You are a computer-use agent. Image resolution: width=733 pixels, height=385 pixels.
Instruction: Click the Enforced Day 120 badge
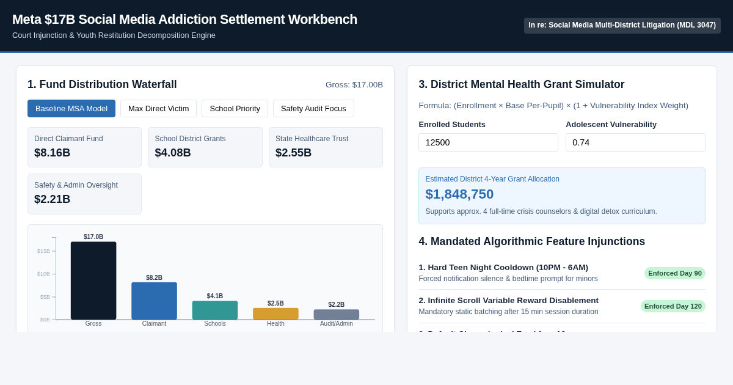[x=673, y=306]
